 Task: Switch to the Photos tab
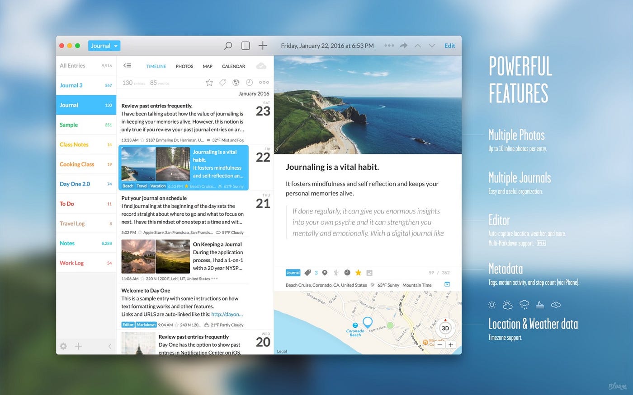point(184,66)
